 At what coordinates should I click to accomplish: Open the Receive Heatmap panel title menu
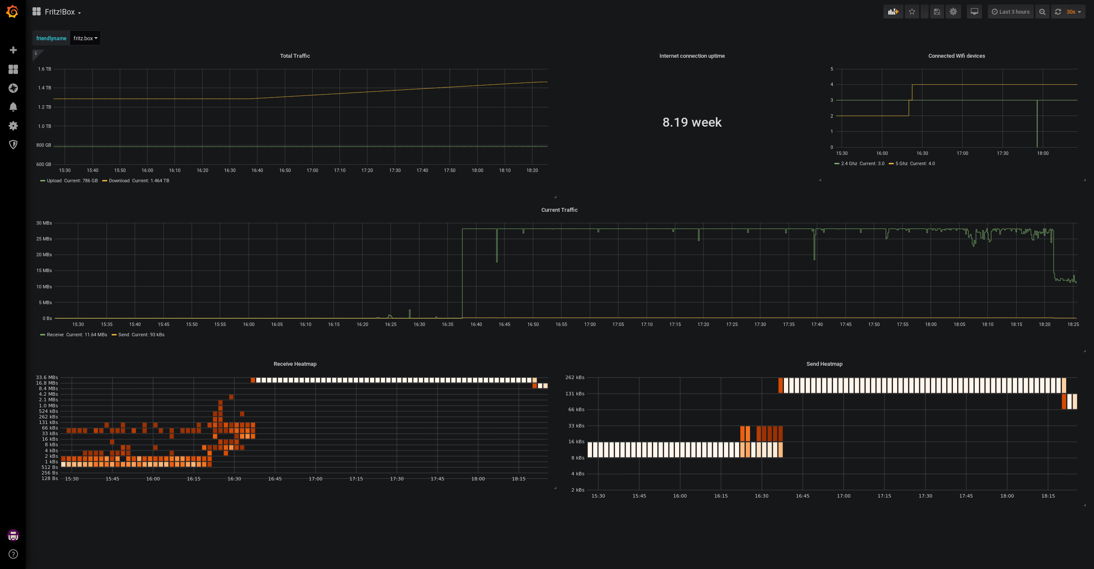coord(295,364)
